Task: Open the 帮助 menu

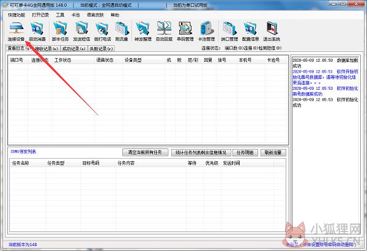Action: 115,15
